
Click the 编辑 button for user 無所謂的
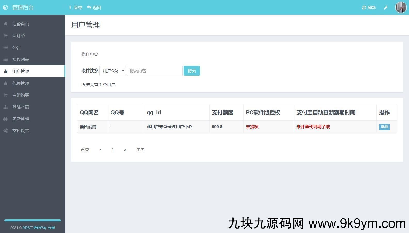pyautogui.click(x=384, y=127)
